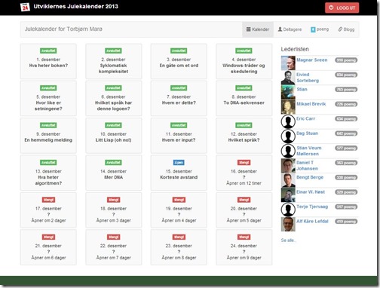Click Eric Carr's silhouette avatar
The width and height of the screenshot is (380, 288).
tap(288, 121)
